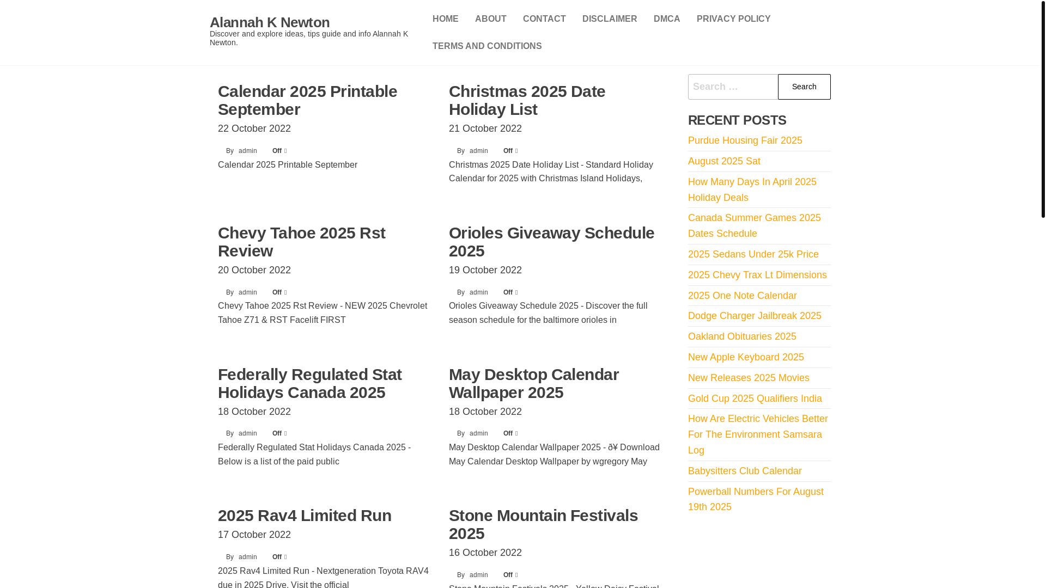This screenshot has width=1046, height=588.
Task: Click admin author under Federally Regulated Stat Holidays
Action: click(x=247, y=433)
